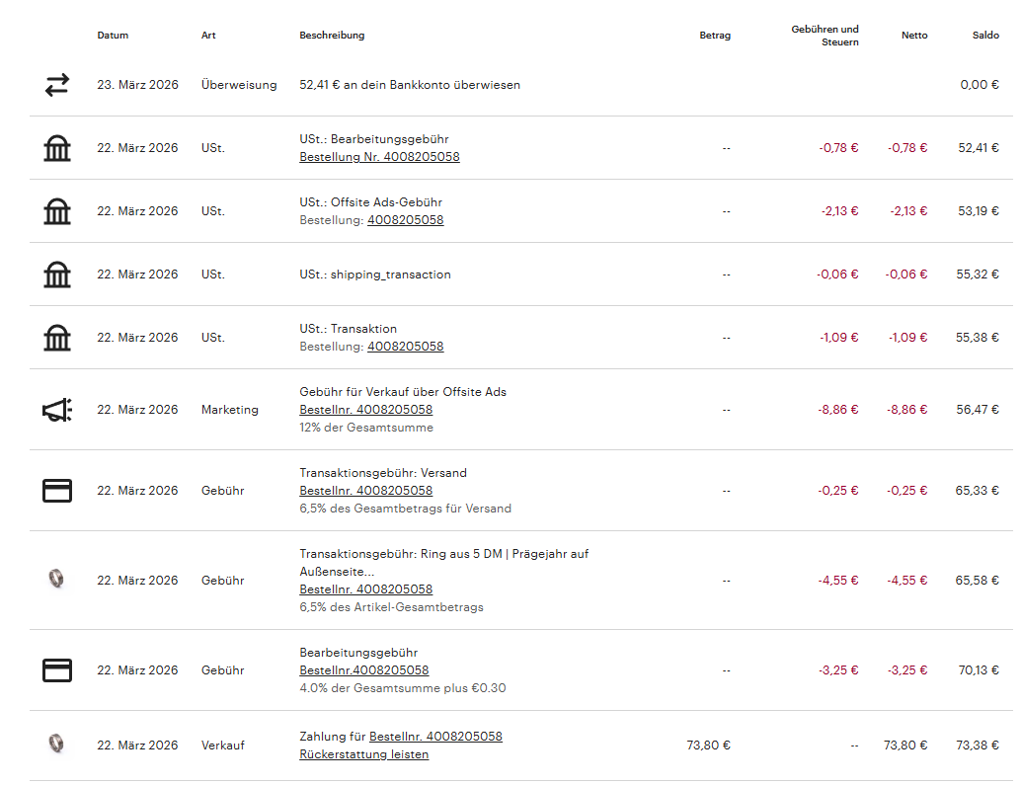1022x785 pixels.
Task: Open the ring thumbnail in the Verkauf row
Action: click(57, 745)
